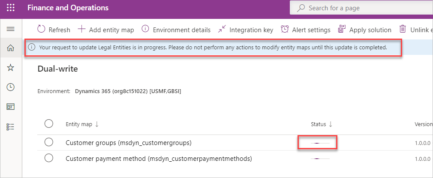Select the Customer groups row radio button
This screenshot has height=178, width=433.
click(49, 143)
